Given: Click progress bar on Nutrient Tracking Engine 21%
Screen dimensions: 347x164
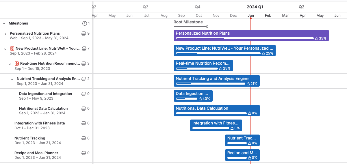Looking at the screenshot, I should pyautogui.click(x=211, y=84).
